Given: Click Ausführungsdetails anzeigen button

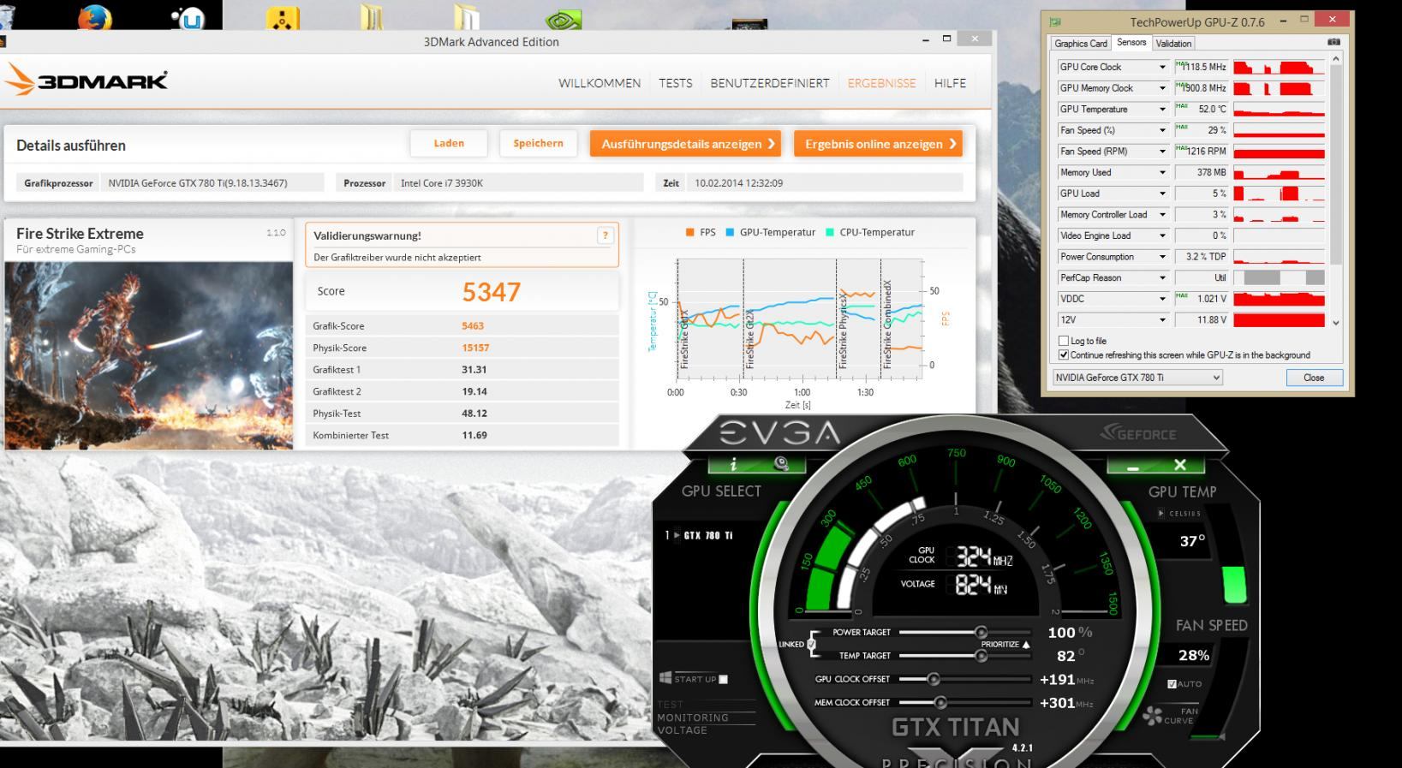Looking at the screenshot, I should pyautogui.click(x=685, y=143).
